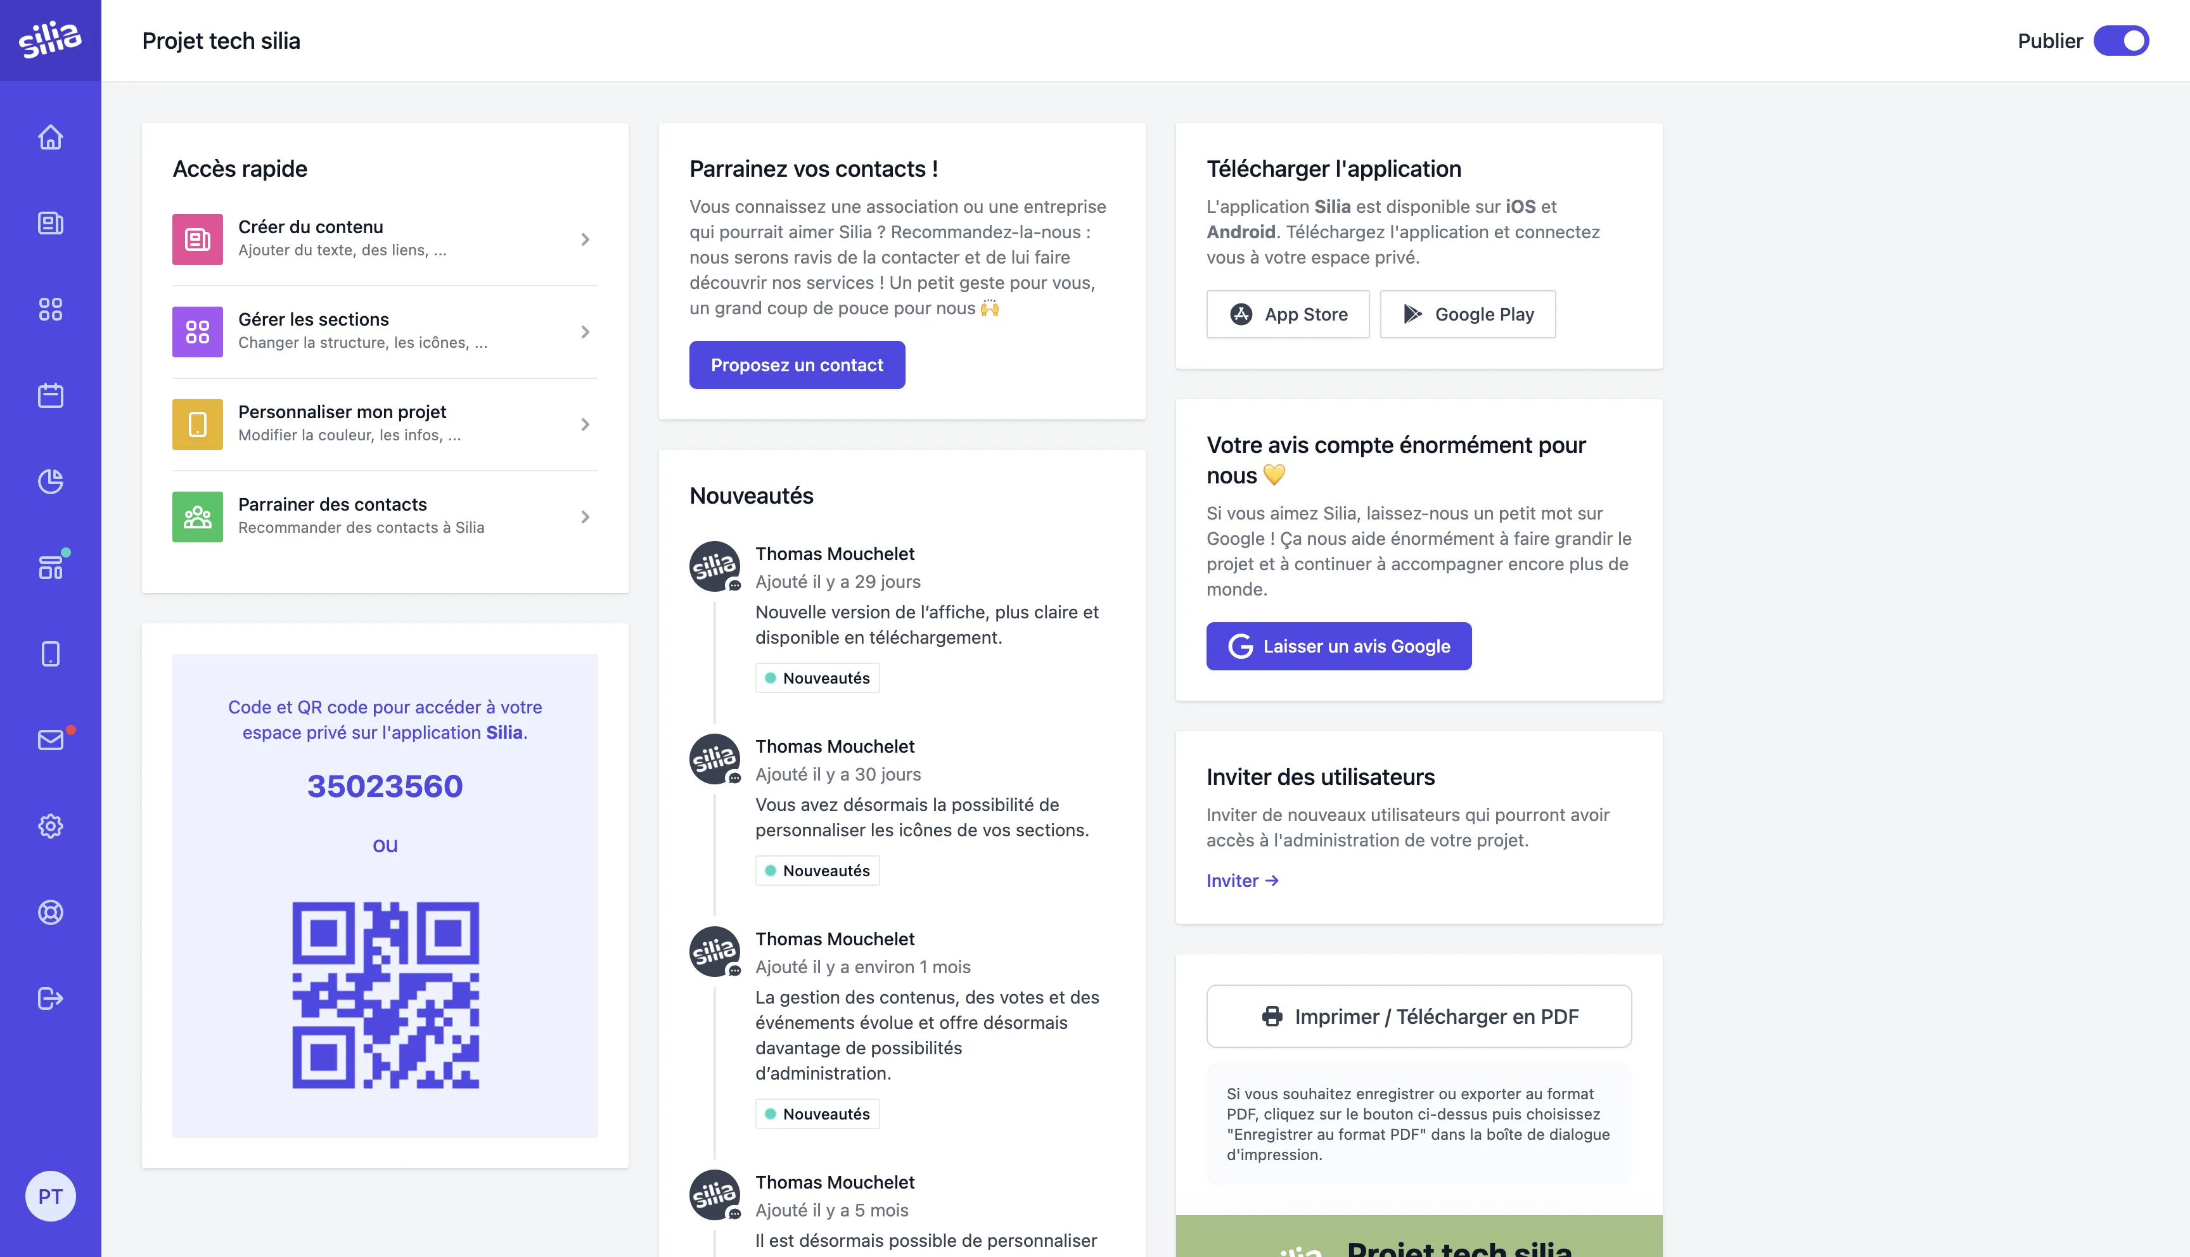Click the App Store download button
The height and width of the screenshot is (1257, 2190).
coord(1287,314)
